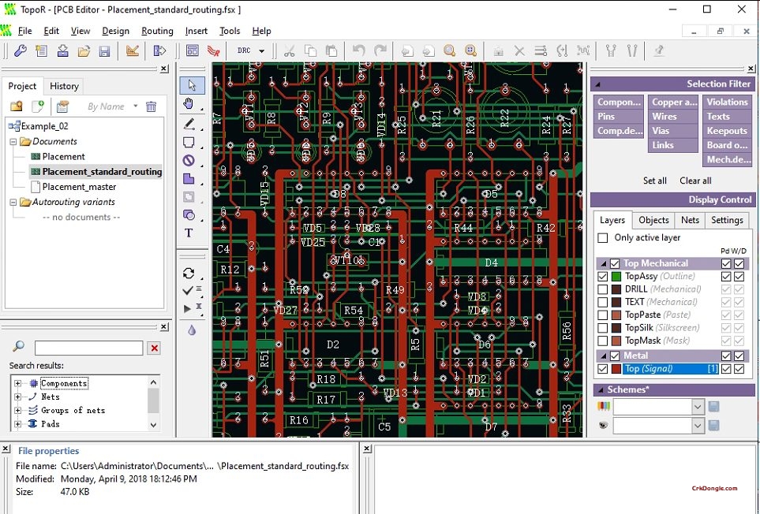
Task: Open the By Name sort dropdown
Action: [136, 106]
